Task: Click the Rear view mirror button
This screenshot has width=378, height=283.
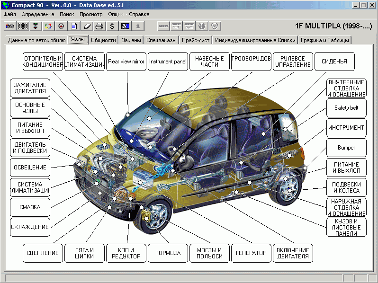Action: [x=126, y=62]
